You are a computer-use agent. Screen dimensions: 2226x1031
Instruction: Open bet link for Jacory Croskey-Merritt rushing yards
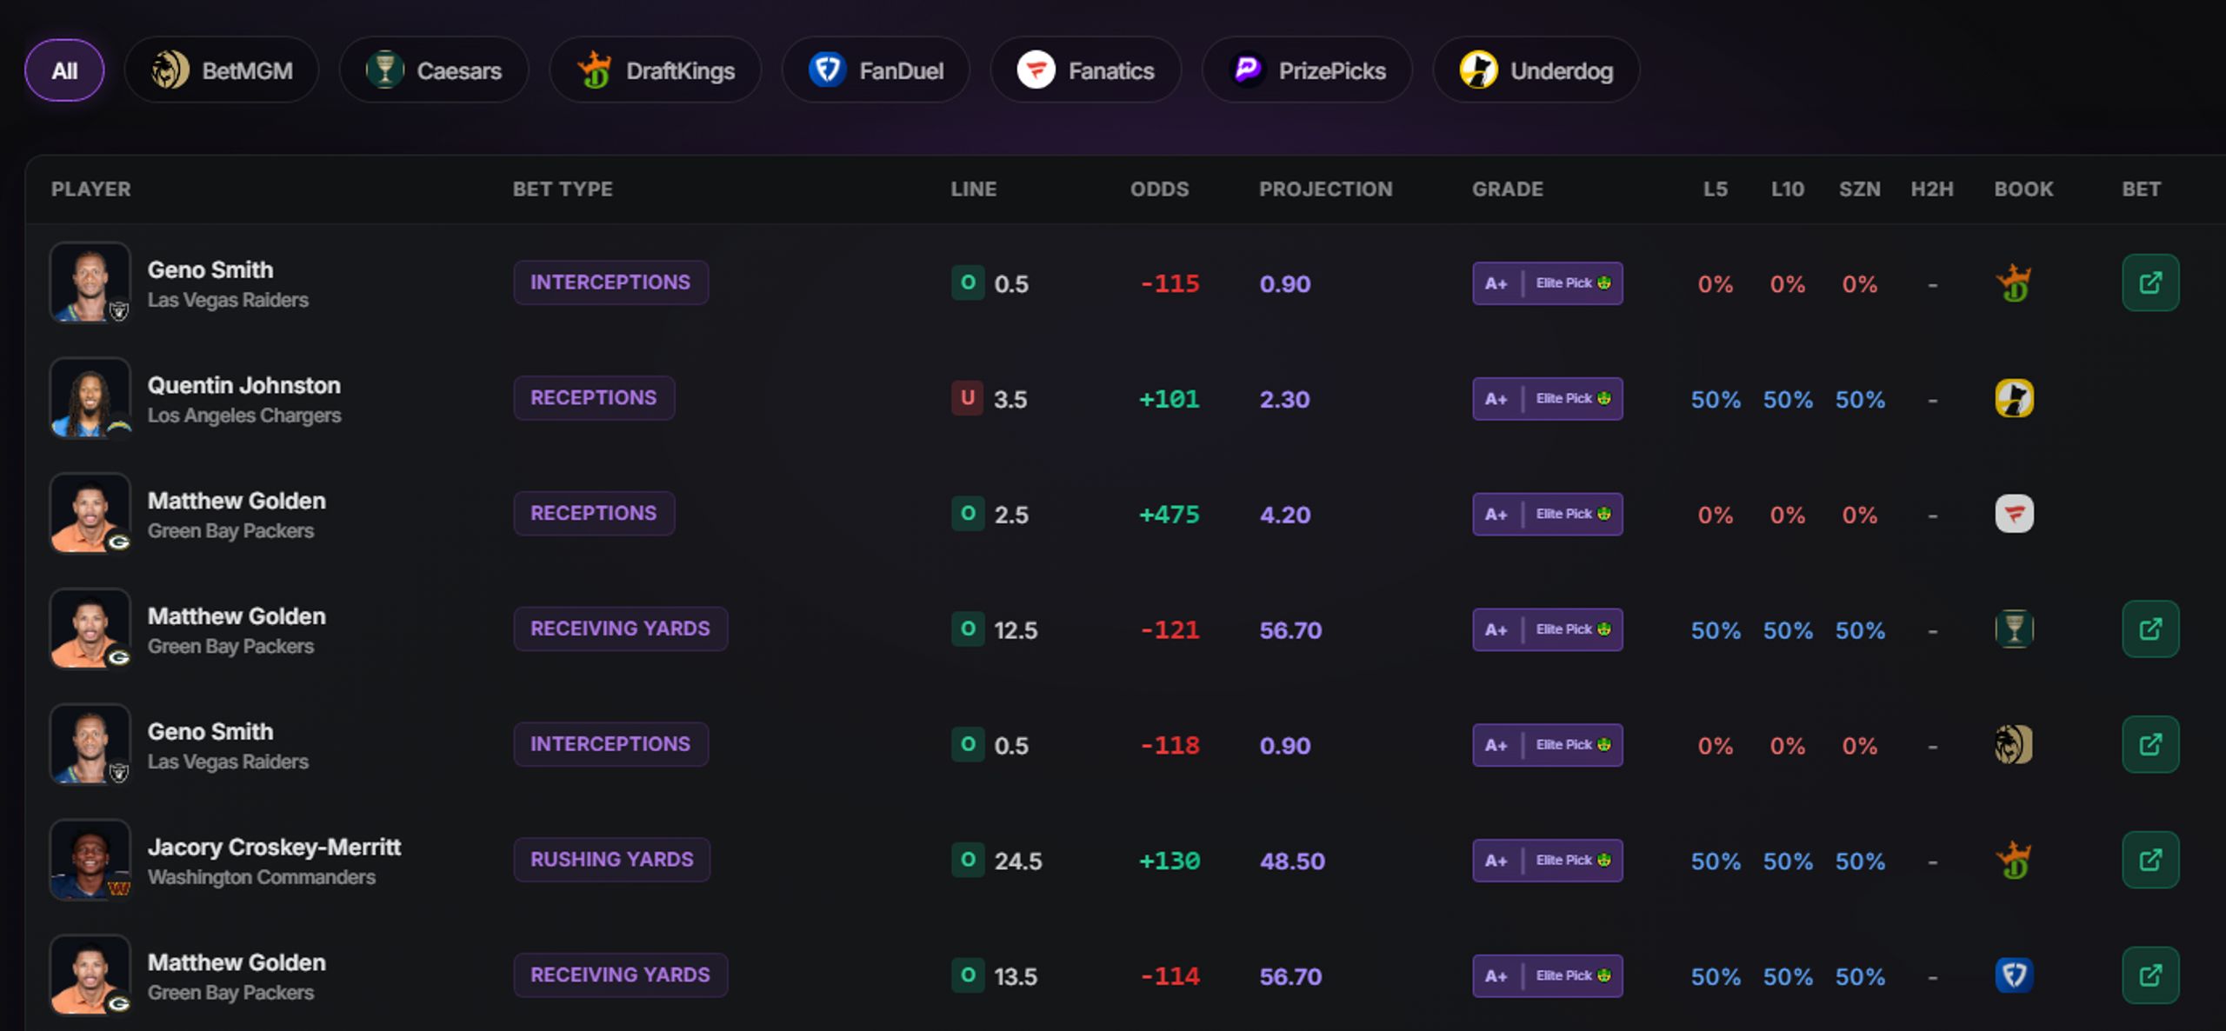click(2149, 860)
